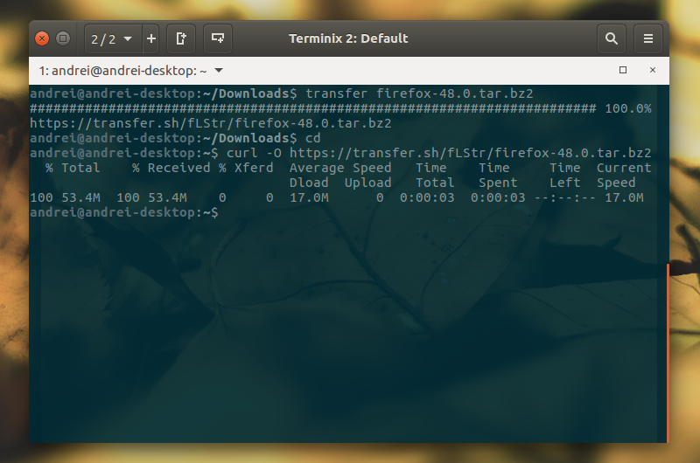Close the terminal pane with x icon
700x463 pixels.
pos(653,70)
